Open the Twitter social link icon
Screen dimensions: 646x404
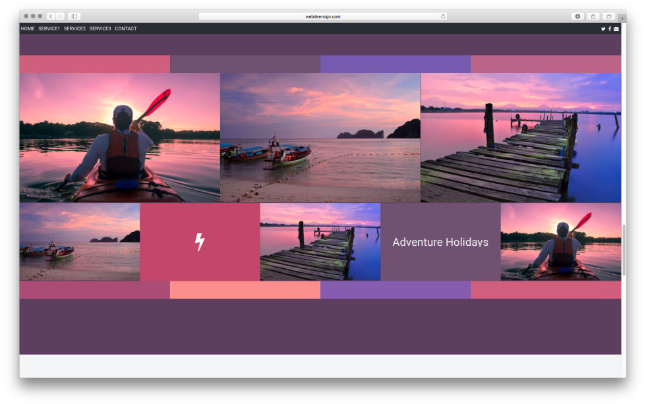pyautogui.click(x=602, y=29)
